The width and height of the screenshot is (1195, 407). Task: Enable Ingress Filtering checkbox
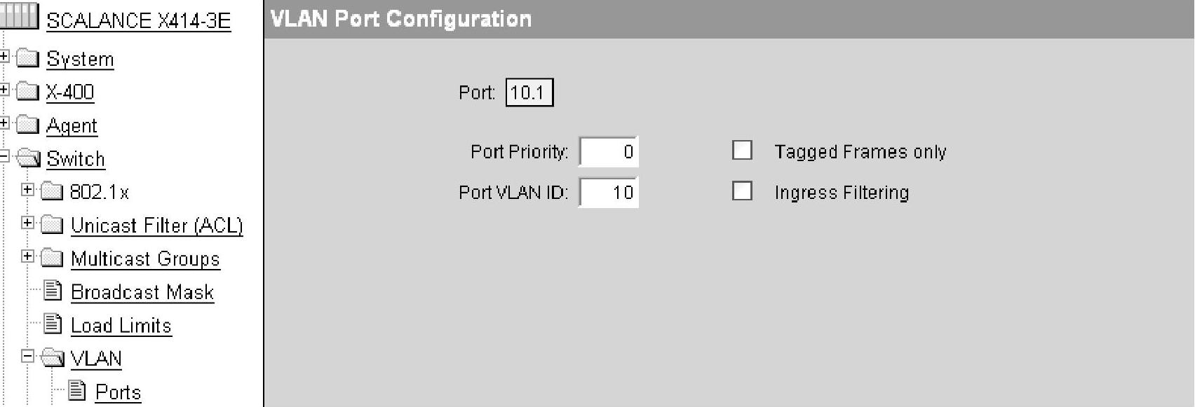point(742,191)
